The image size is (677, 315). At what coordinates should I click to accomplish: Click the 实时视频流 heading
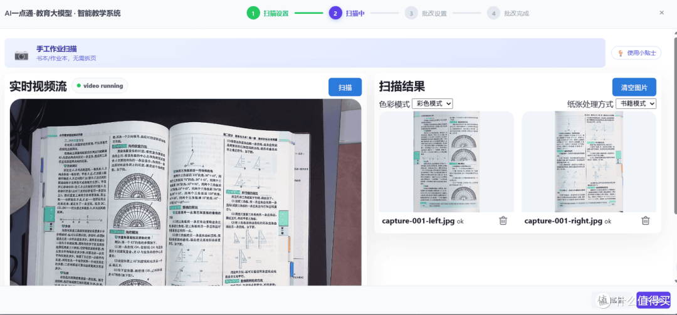pos(38,86)
